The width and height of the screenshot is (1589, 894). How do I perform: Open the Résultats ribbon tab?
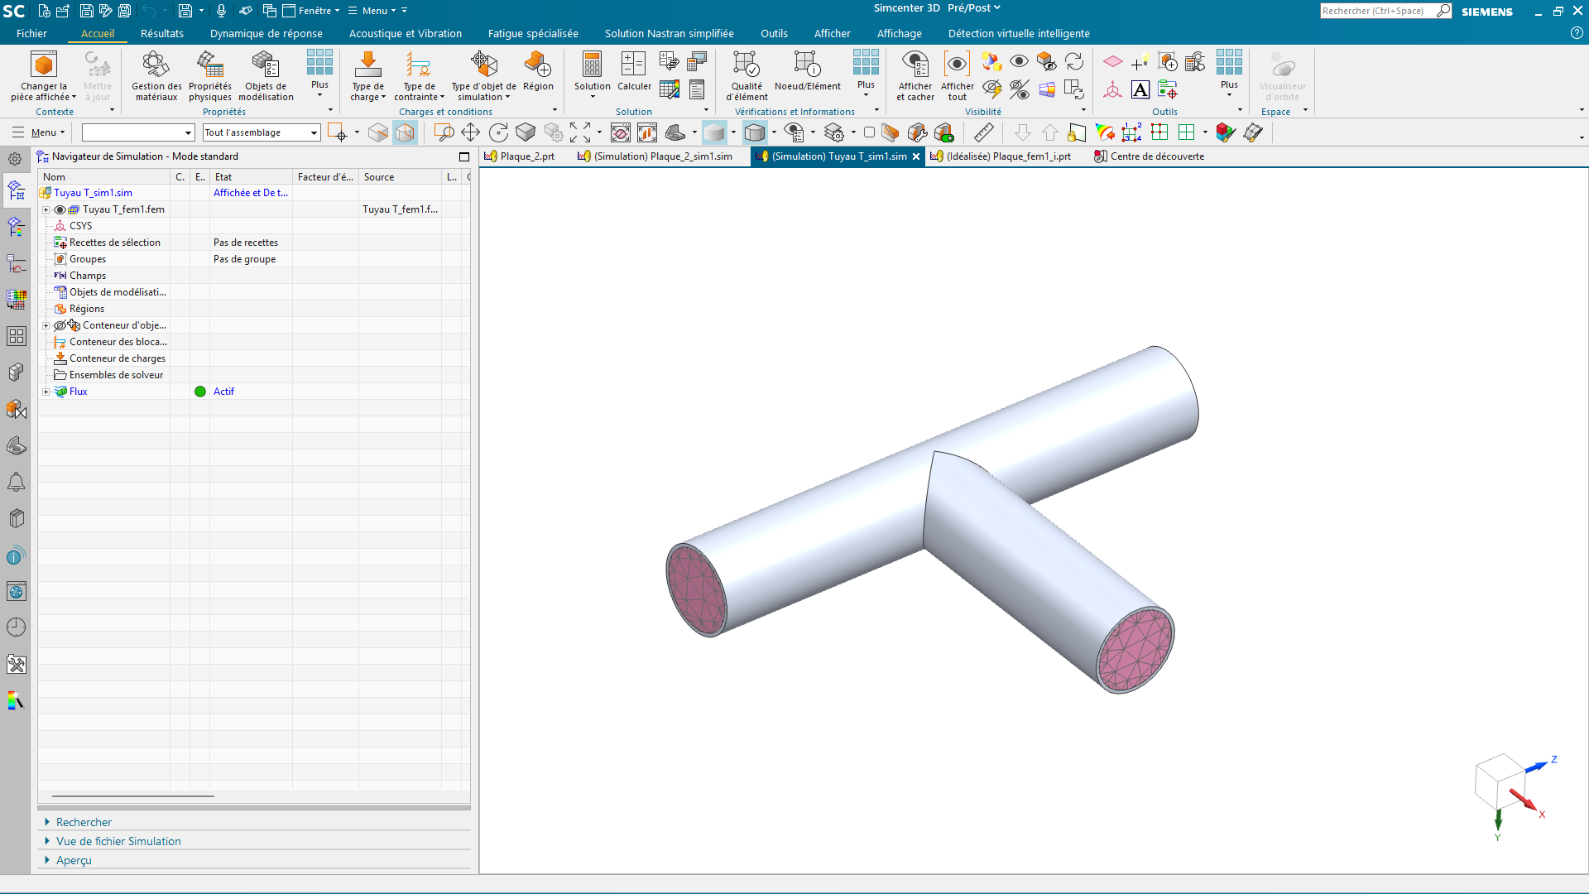pyautogui.click(x=162, y=34)
